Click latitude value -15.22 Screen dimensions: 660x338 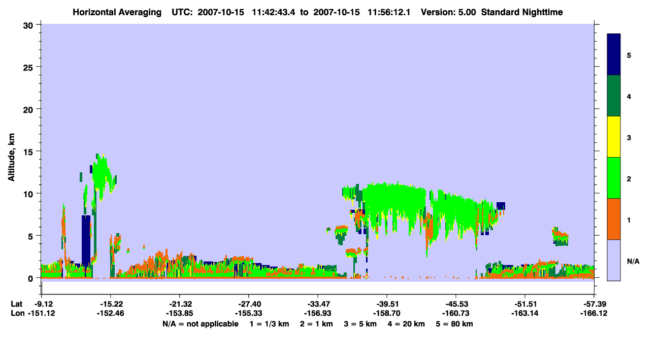click(110, 304)
